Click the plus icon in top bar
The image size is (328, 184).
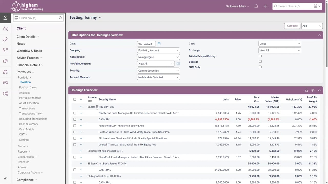(x=266, y=6)
